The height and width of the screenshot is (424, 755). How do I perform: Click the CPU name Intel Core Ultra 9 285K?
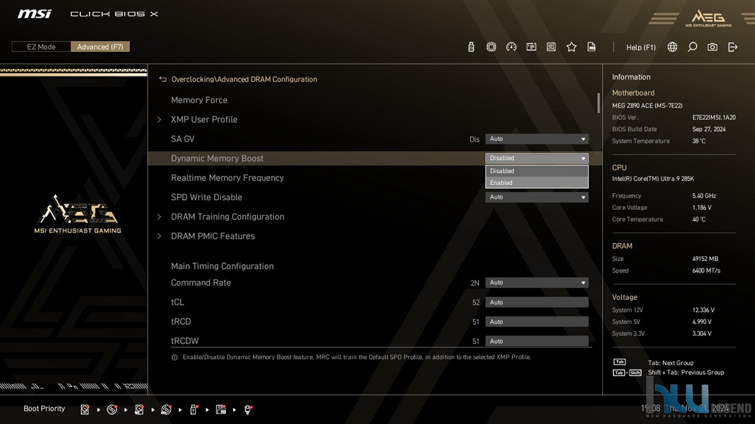653,179
